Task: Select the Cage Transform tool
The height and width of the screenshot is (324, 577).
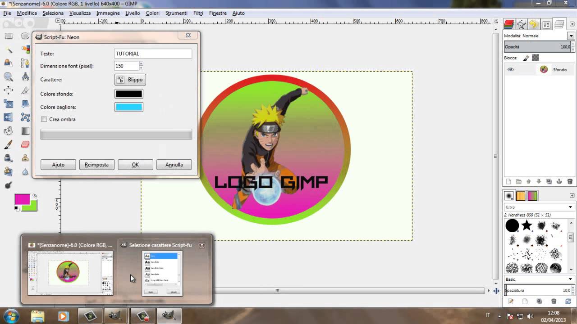Action: coord(25,117)
